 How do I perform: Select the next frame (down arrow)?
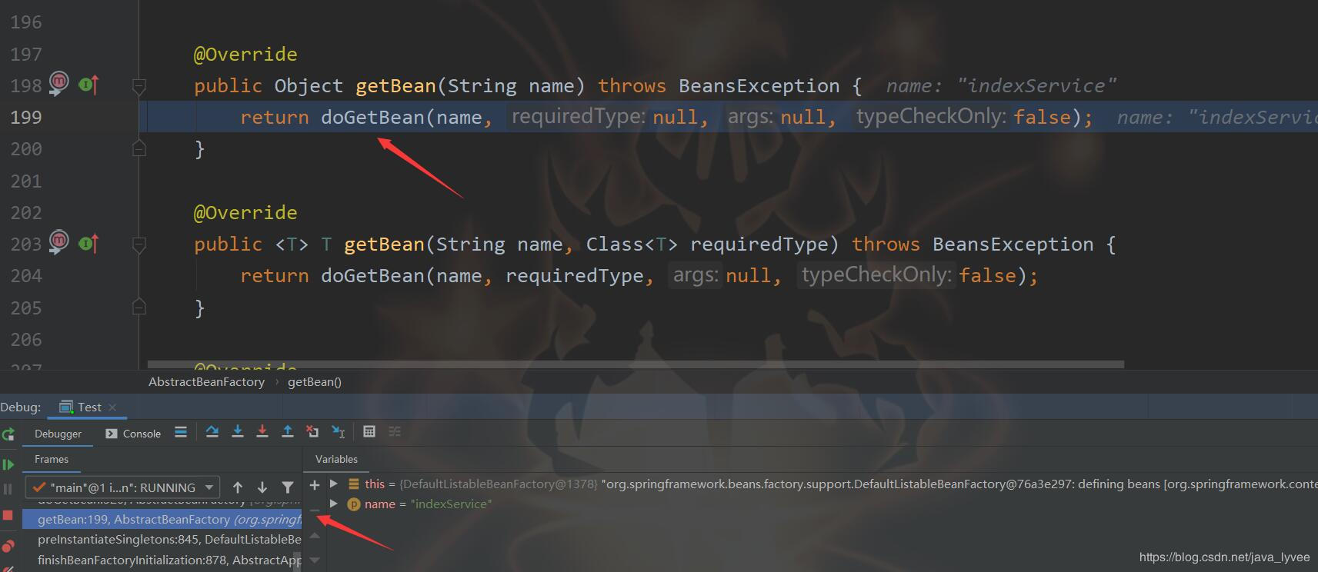pyautogui.click(x=262, y=487)
